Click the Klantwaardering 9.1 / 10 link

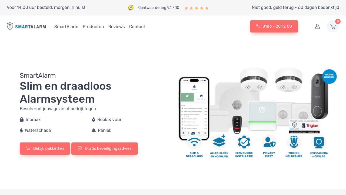point(158,8)
